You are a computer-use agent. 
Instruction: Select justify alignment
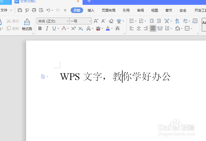(153, 28)
